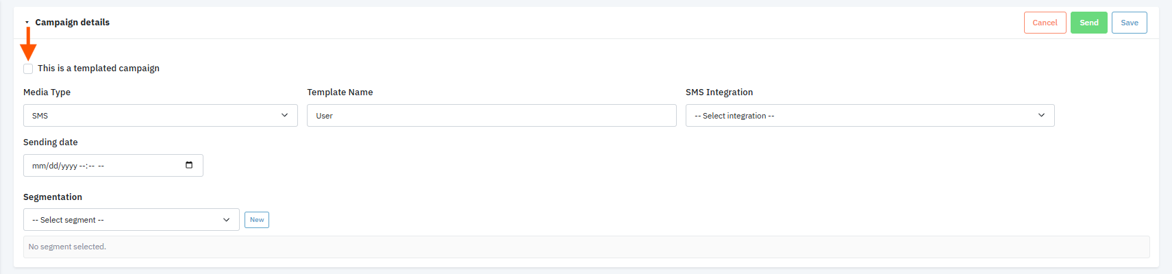
Task: Open the Media Type dropdown showing SMS
Action: [x=160, y=116]
